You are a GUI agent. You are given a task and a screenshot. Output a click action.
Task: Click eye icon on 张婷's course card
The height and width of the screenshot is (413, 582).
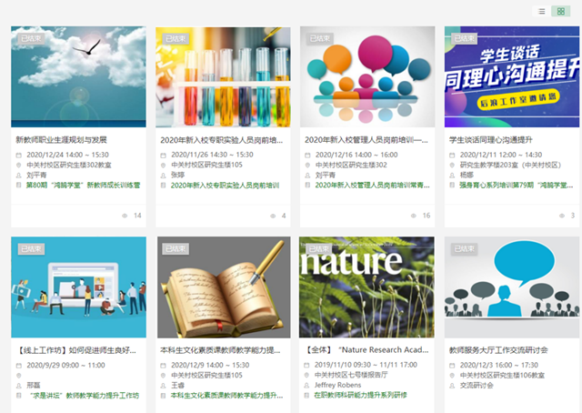tap(271, 216)
